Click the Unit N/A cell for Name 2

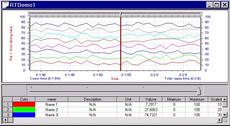(x=128, y=109)
